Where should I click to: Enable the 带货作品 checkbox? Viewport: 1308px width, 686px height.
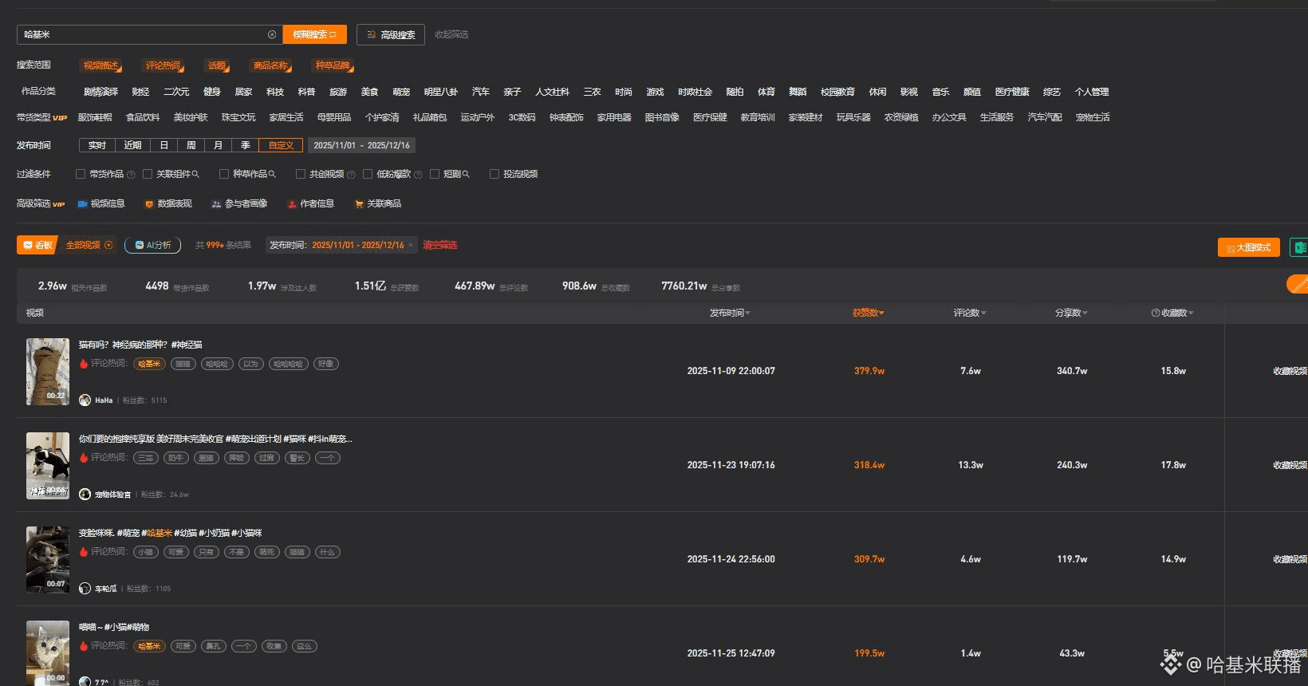[x=81, y=174]
